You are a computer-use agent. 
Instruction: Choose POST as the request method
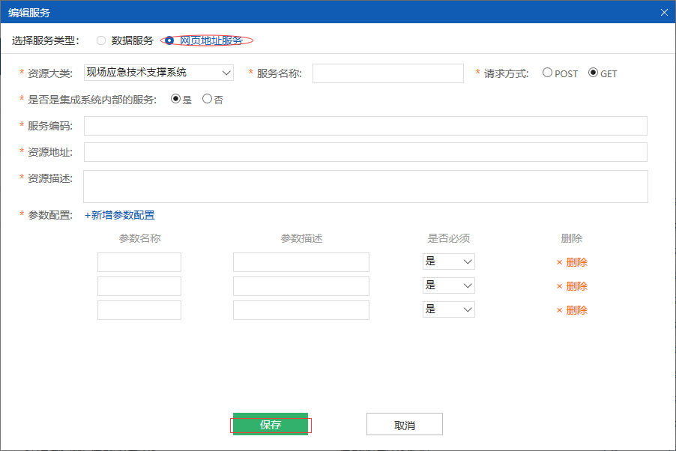coord(546,73)
